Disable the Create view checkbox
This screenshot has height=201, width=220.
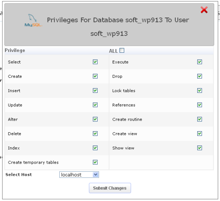coord(199,133)
